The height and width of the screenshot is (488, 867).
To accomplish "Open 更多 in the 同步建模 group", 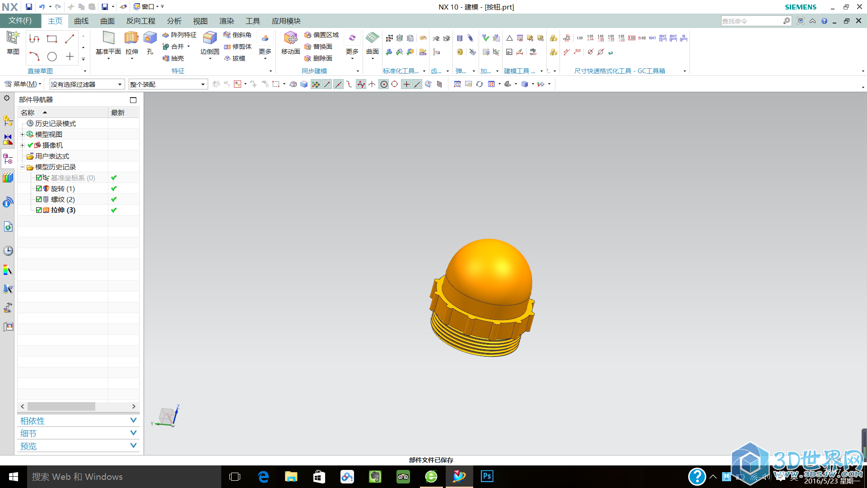I will (x=352, y=46).
